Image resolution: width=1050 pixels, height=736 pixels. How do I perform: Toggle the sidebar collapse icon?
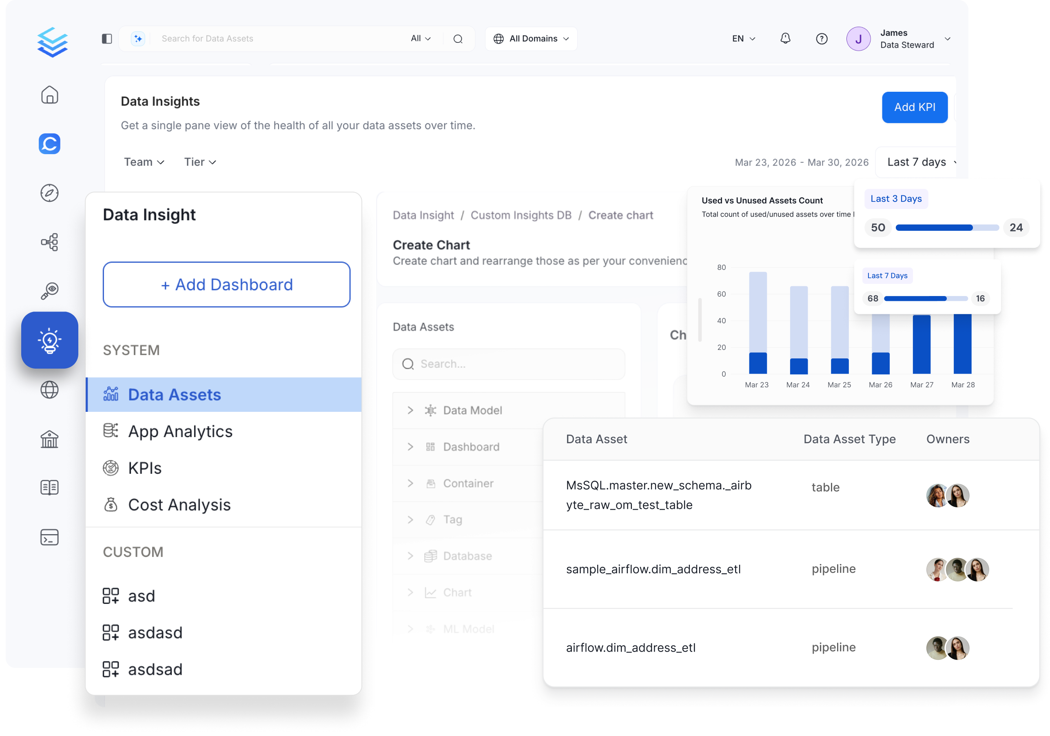[107, 38]
